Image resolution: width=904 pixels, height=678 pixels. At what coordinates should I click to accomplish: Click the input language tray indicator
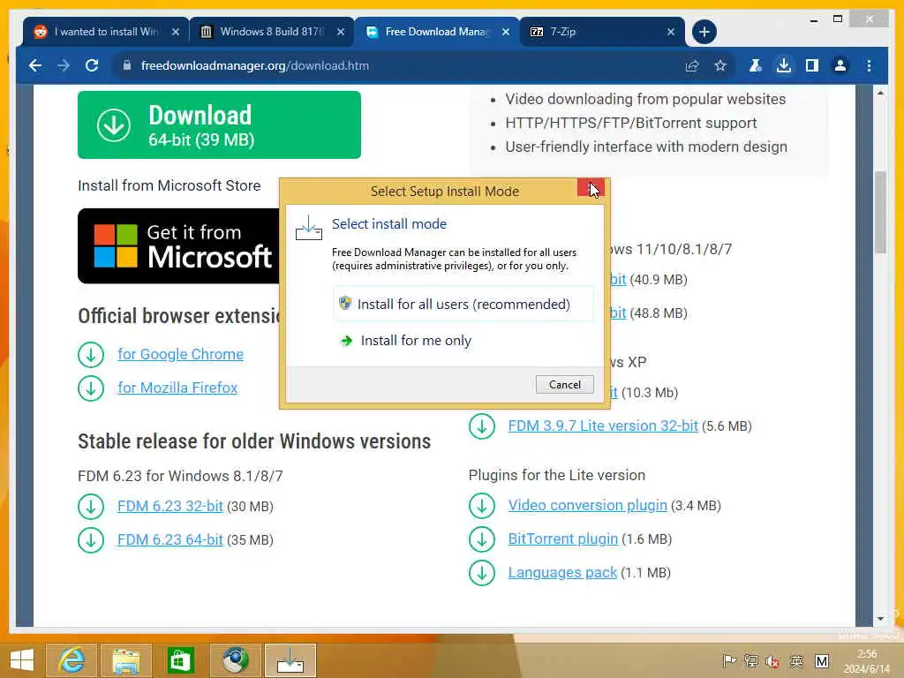click(x=797, y=660)
